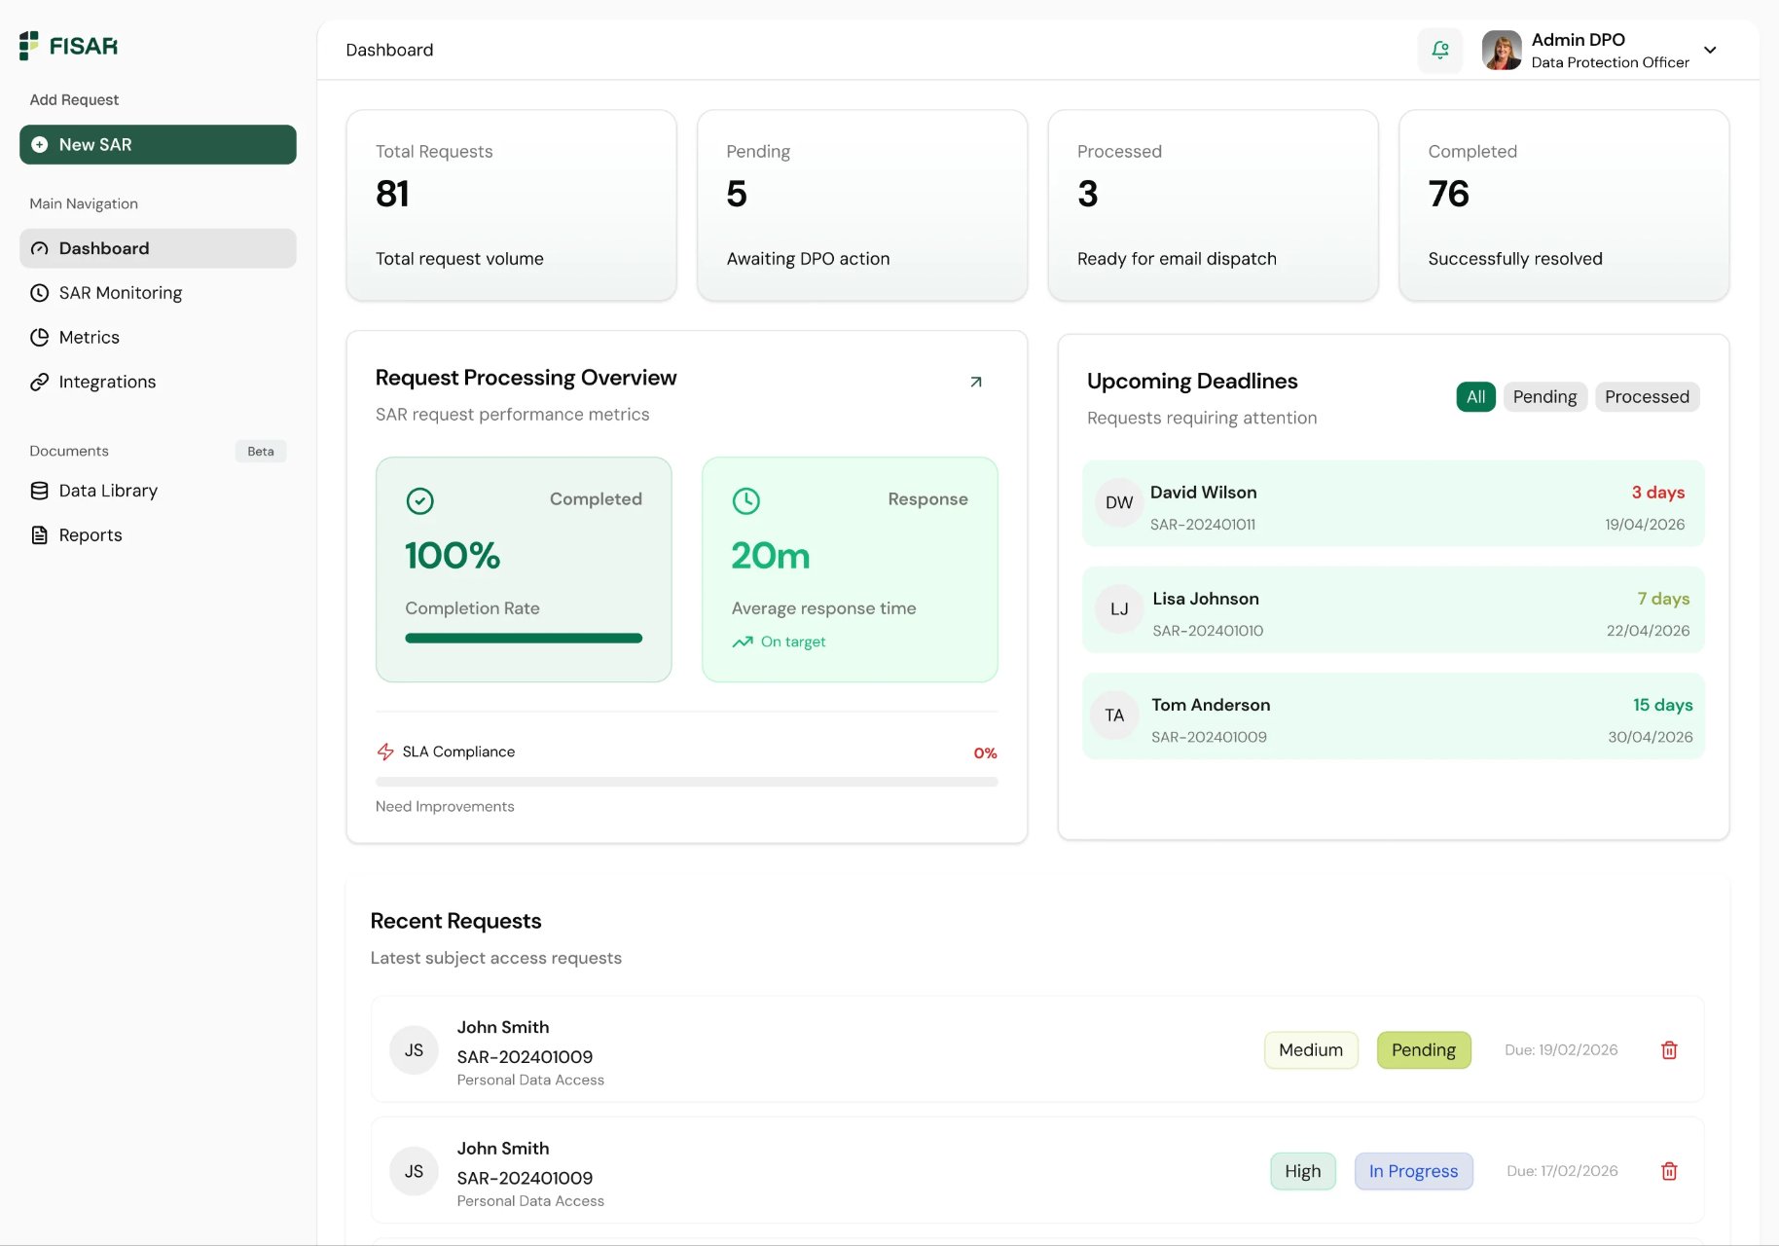Click the SAR Monitoring clock icon
The width and height of the screenshot is (1779, 1246).
click(39, 293)
